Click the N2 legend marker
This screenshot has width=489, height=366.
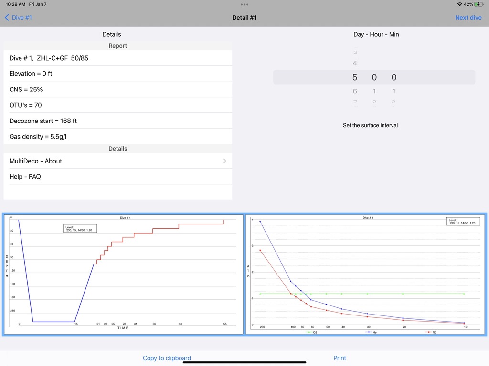click(x=429, y=332)
